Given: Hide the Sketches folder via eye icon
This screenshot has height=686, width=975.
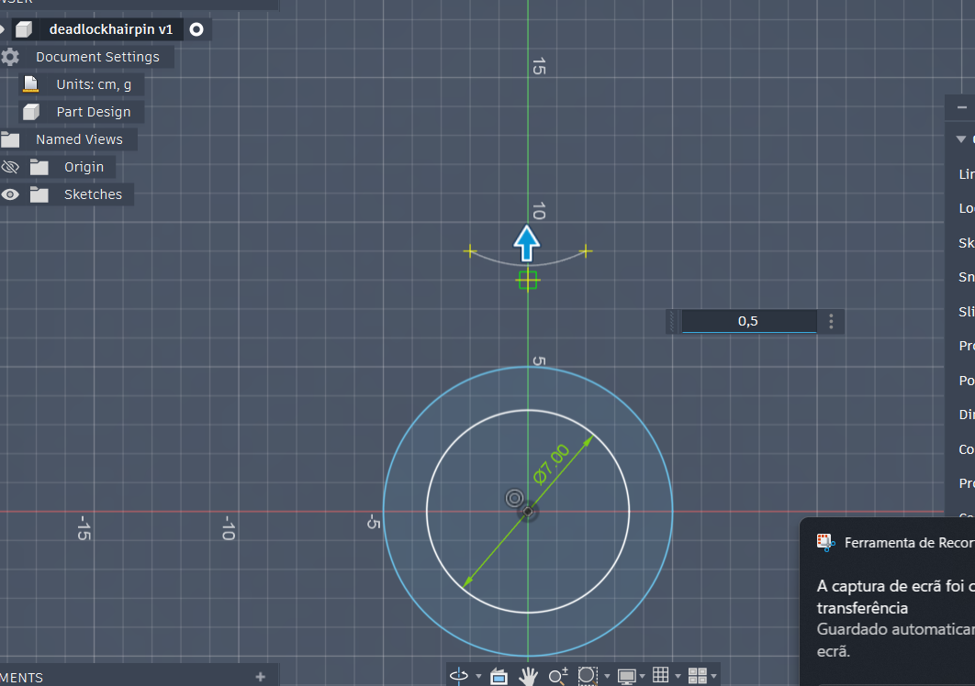Looking at the screenshot, I should click(10, 194).
